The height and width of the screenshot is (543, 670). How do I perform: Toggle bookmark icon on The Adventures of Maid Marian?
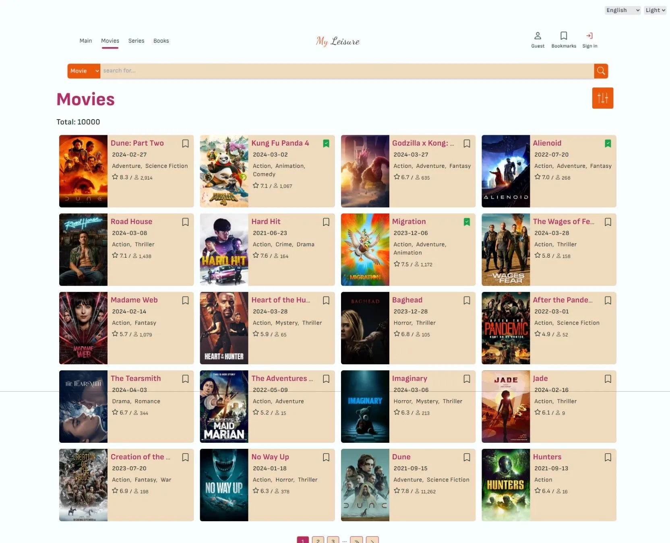(326, 379)
